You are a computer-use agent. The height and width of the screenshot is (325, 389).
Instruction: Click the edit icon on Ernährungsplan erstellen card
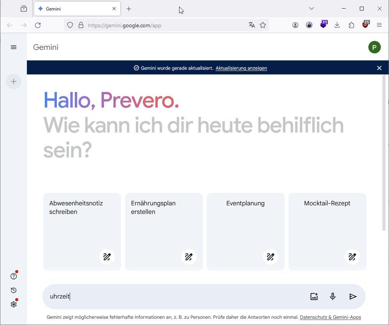point(189,257)
